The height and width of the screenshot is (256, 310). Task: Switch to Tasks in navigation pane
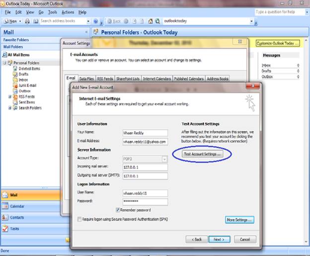[31, 229]
